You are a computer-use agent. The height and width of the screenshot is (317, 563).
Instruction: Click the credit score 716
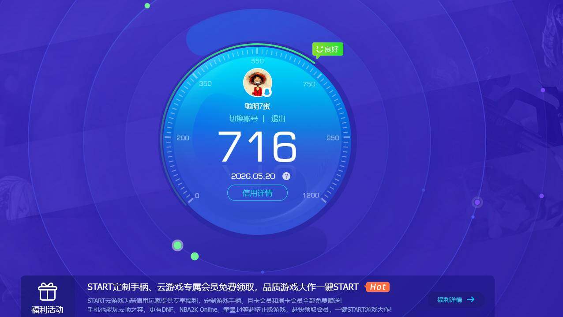pos(258,147)
